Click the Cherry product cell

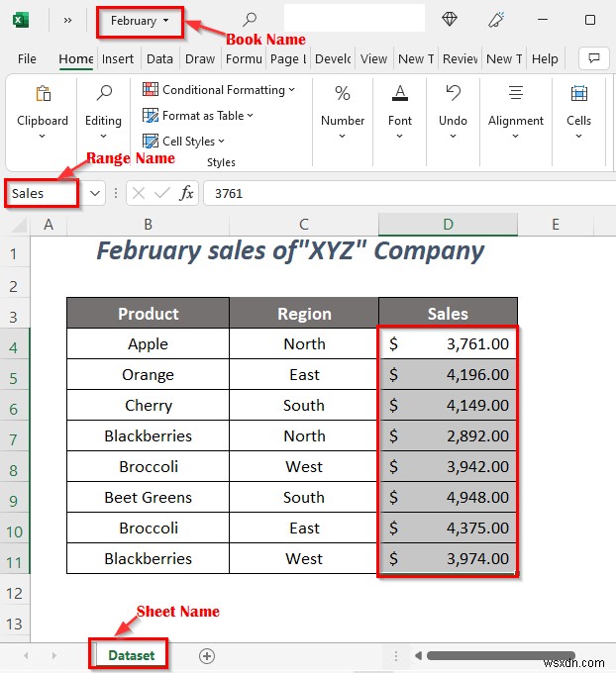pos(148,405)
